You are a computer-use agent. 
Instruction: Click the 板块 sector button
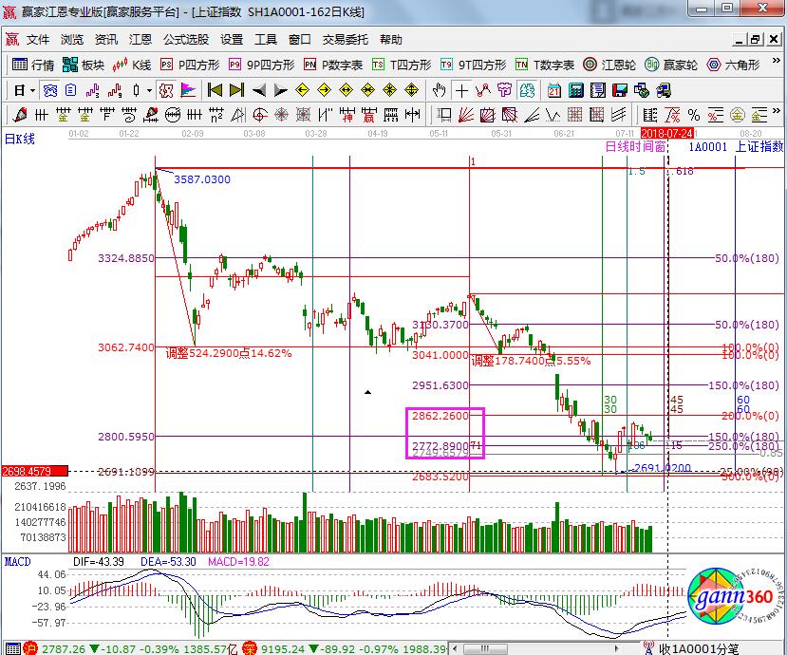[83, 65]
